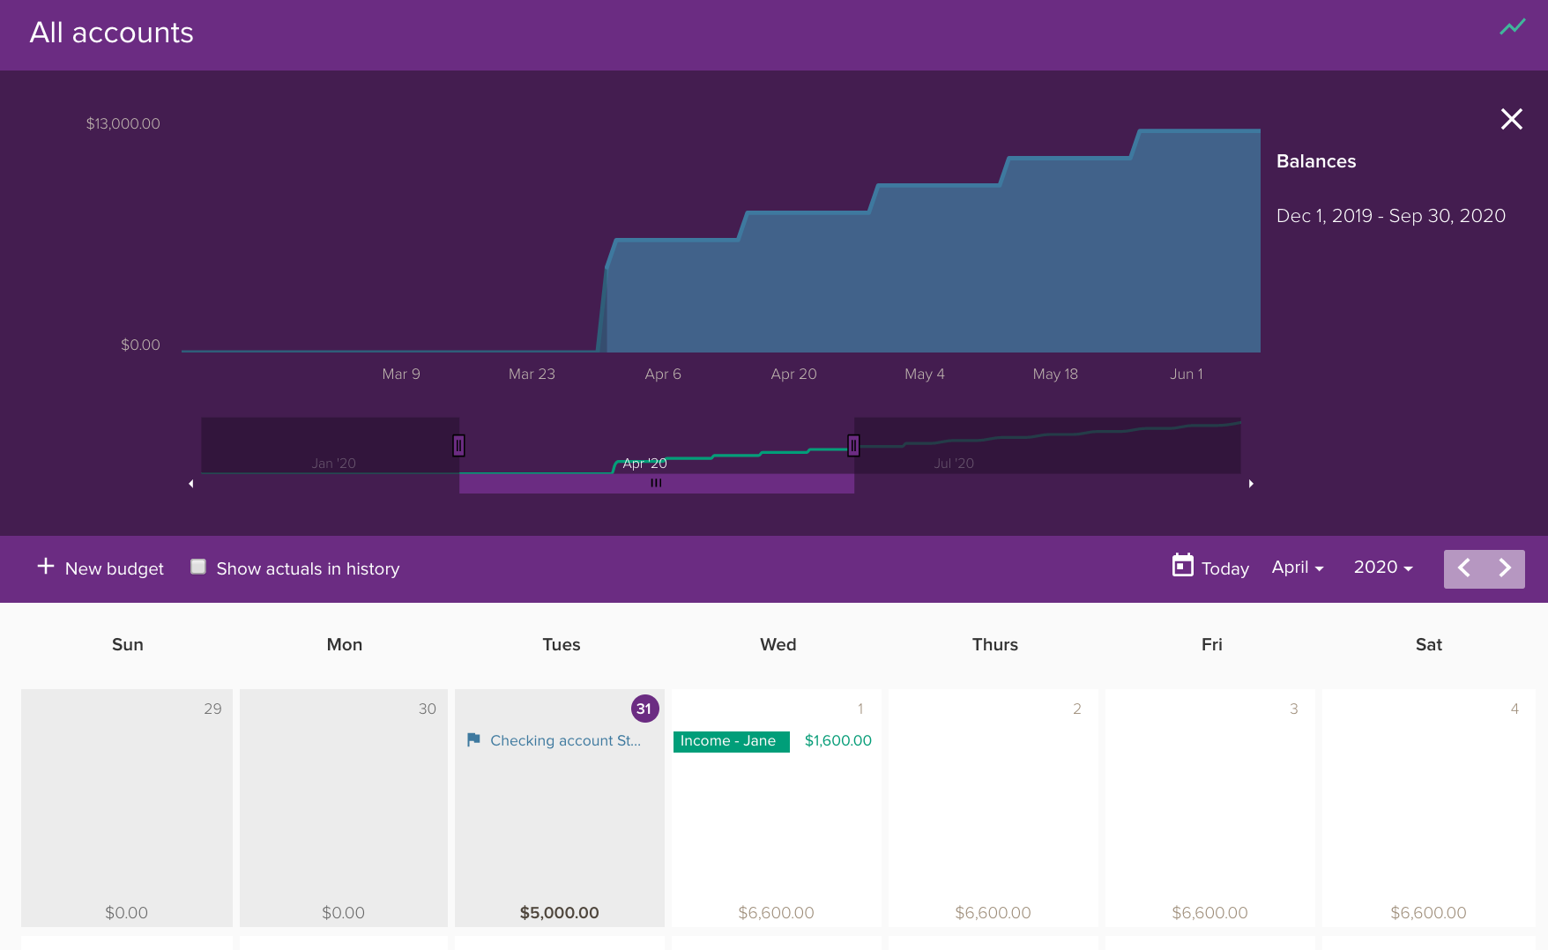This screenshot has height=950, width=1548.
Task: Open the April month dropdown
Action: 1297,568
